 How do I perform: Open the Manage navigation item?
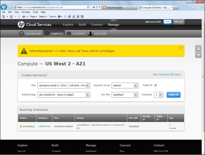[113, 25]
